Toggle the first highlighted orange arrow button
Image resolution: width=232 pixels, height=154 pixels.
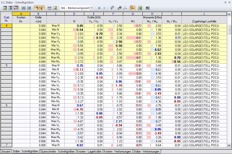[36, 8]
